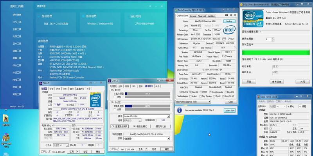Open the toolbox desktop icon dated 2025
313x156 pixels.
(x=6, y=138)
